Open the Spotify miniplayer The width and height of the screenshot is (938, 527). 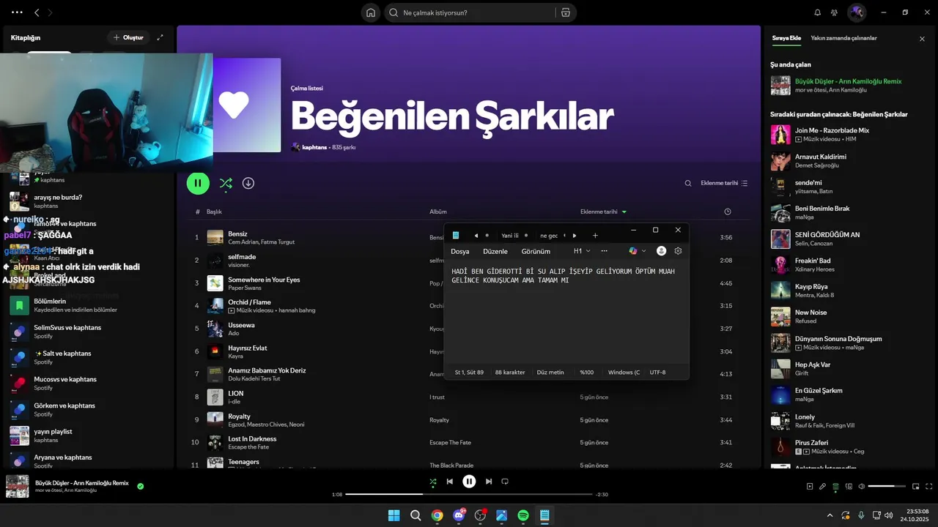pyautogui.click(x=915, y=486)
